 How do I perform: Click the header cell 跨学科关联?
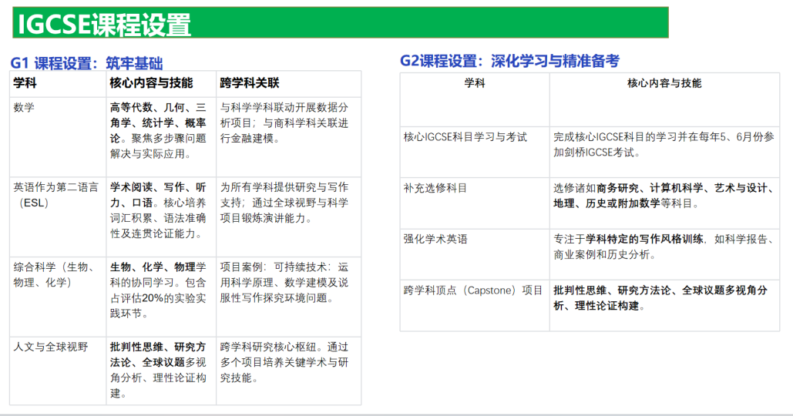pyautogui.click(x=288, y=84)
